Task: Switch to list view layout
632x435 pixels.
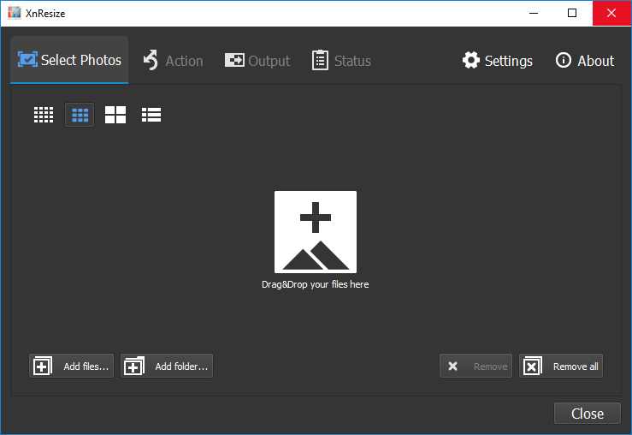Action: click(x=151, y=115)
